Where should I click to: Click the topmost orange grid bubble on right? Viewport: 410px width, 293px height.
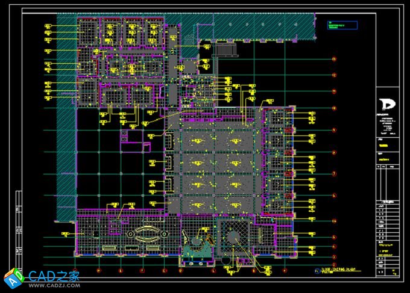point(333,59)
